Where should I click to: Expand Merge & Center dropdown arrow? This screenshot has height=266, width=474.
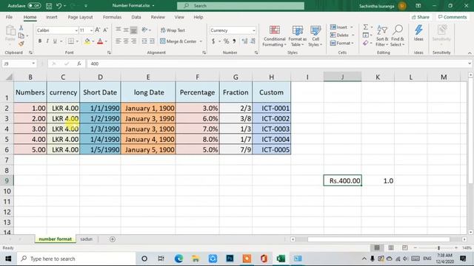tap(201, 41)
